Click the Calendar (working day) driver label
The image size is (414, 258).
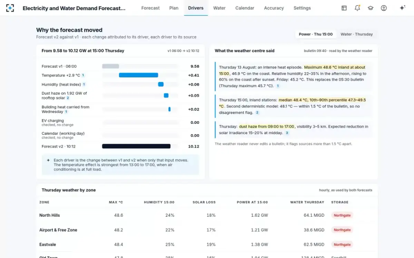pos(63,133)
